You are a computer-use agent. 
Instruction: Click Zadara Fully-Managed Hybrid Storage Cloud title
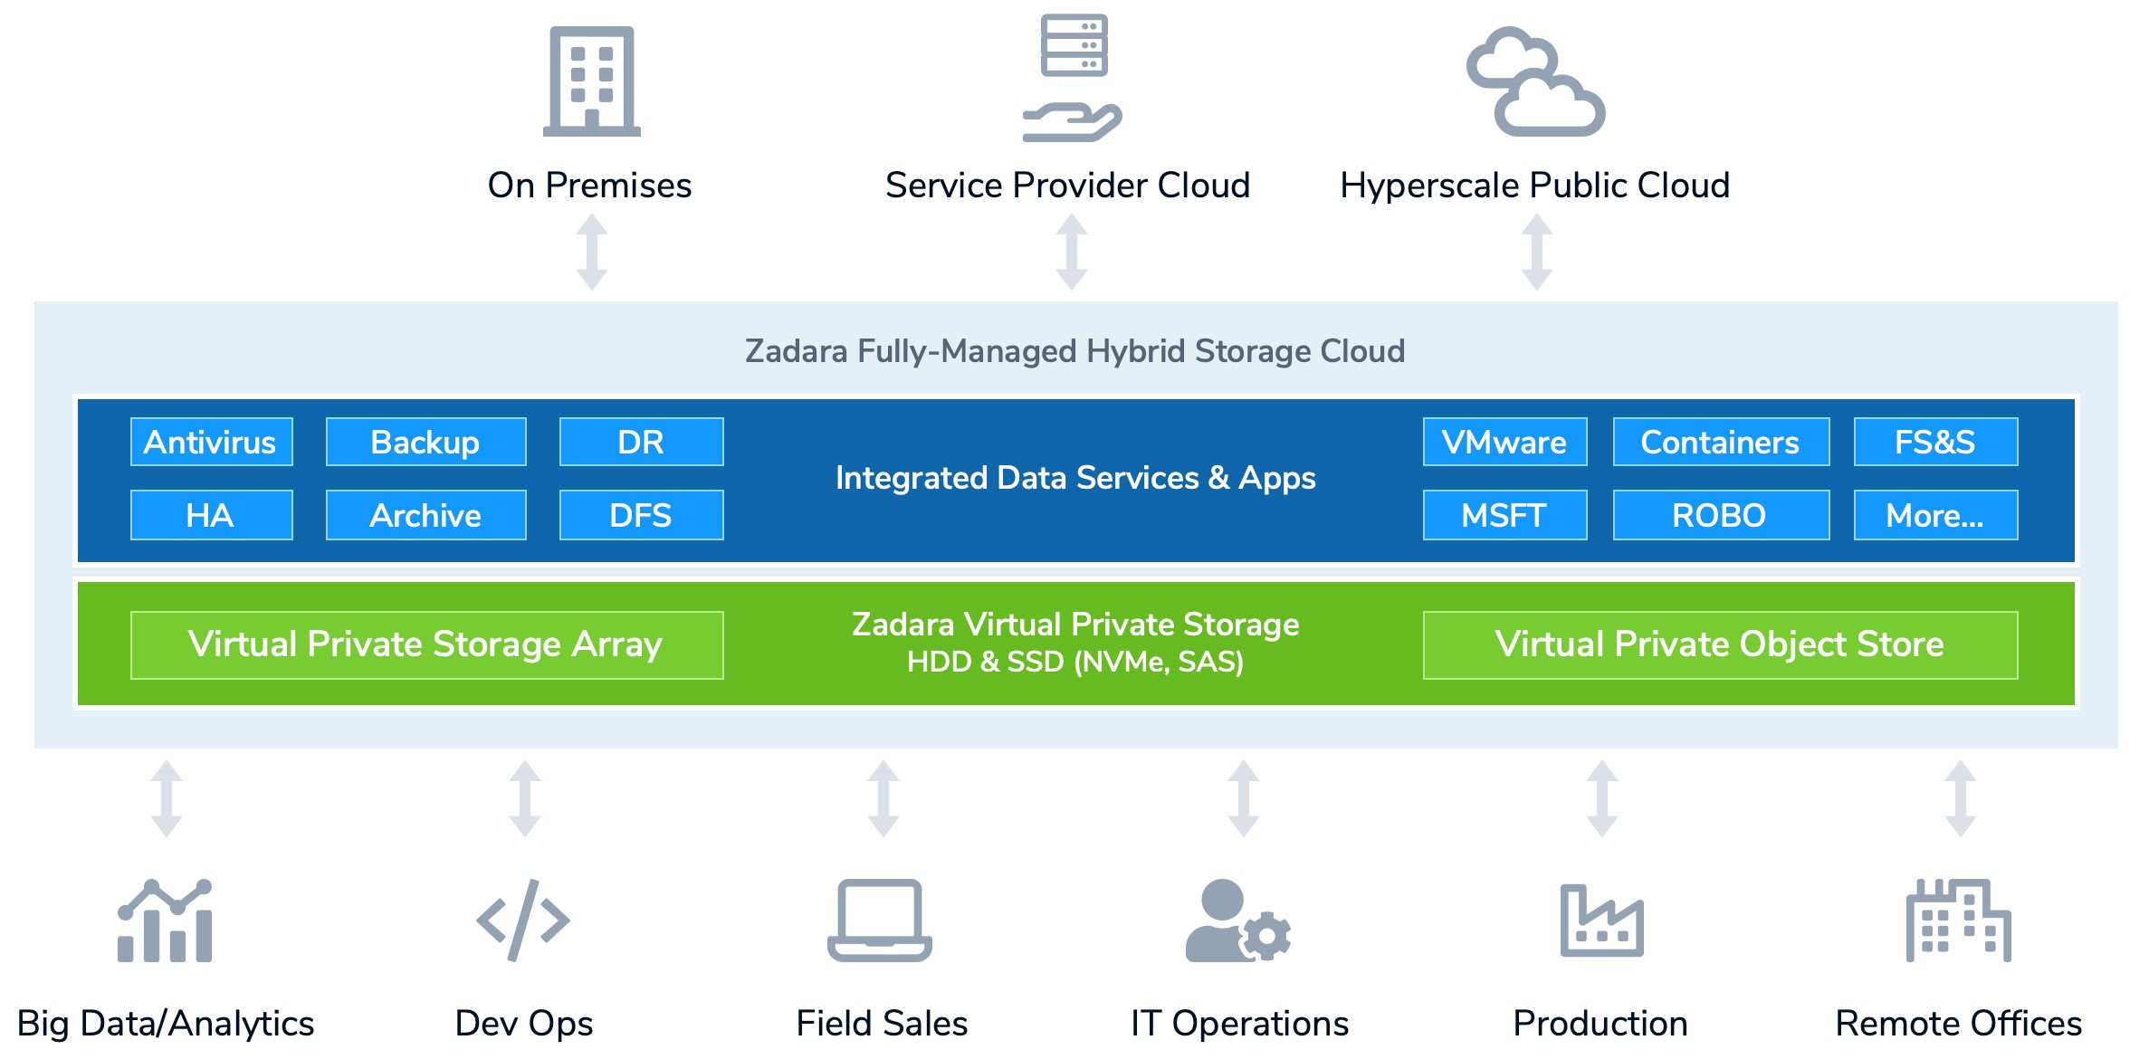click(1075, 351)
